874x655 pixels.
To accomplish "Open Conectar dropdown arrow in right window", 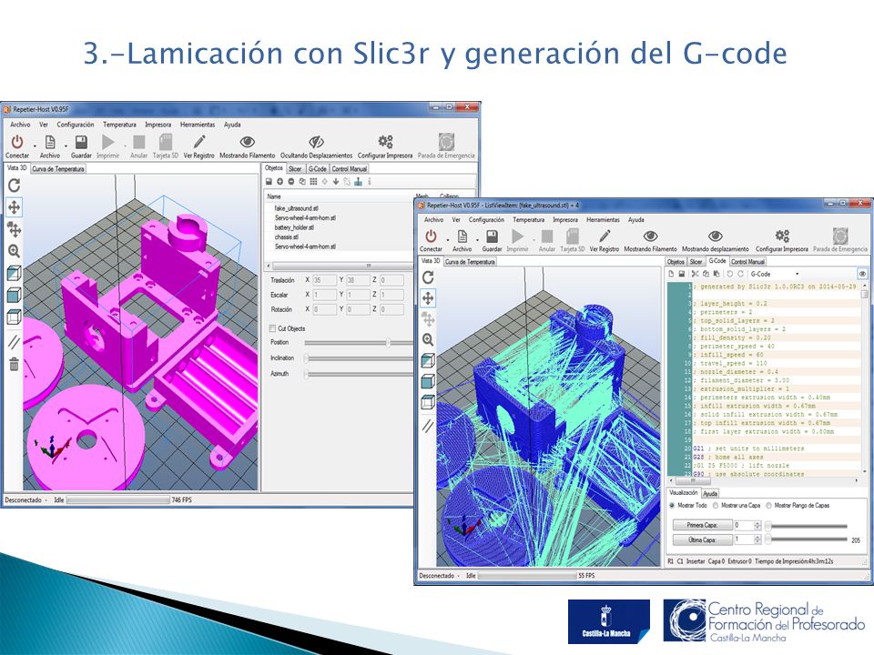I will pos(448,240).
